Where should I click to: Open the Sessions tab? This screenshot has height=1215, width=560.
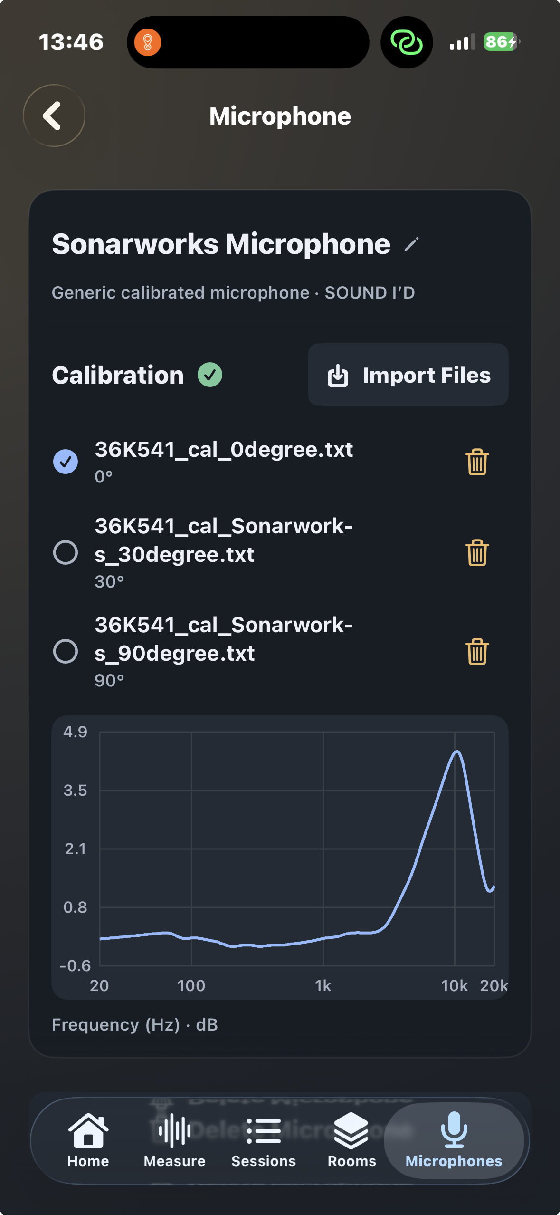[x=264, y=1140]
